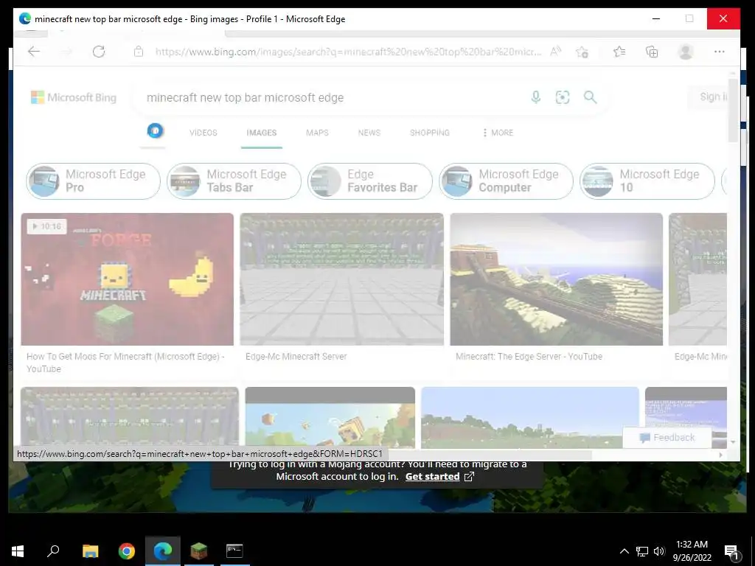Click the taskbar clock and date
Screen dimensions: 755x566
pos(692,551)
